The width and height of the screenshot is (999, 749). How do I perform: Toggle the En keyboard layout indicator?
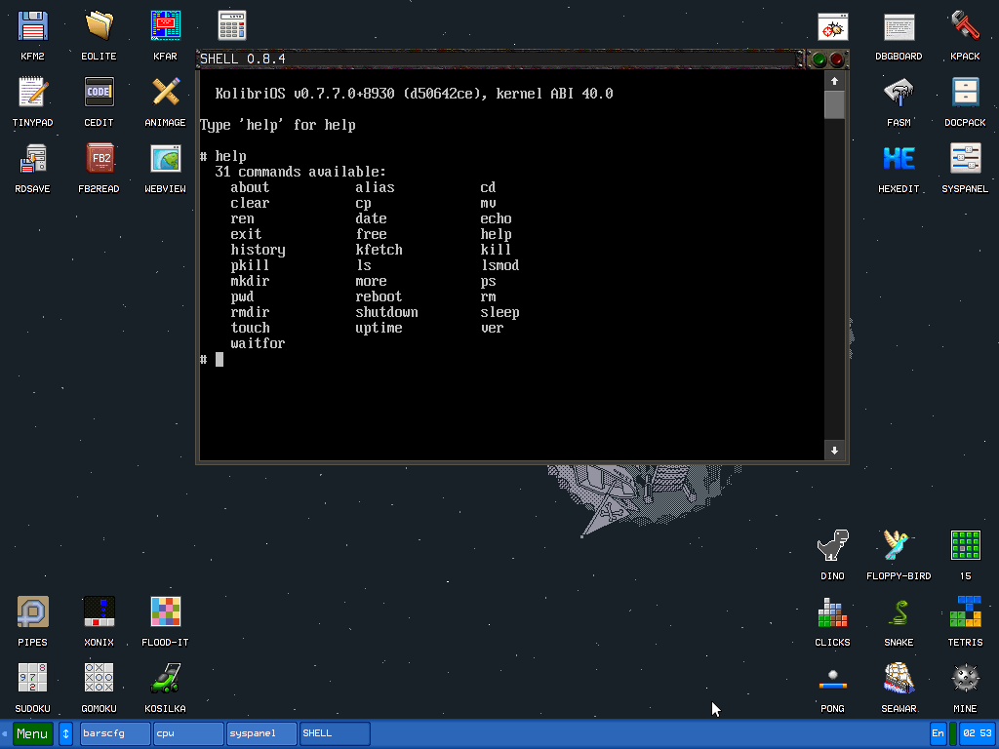938,732
